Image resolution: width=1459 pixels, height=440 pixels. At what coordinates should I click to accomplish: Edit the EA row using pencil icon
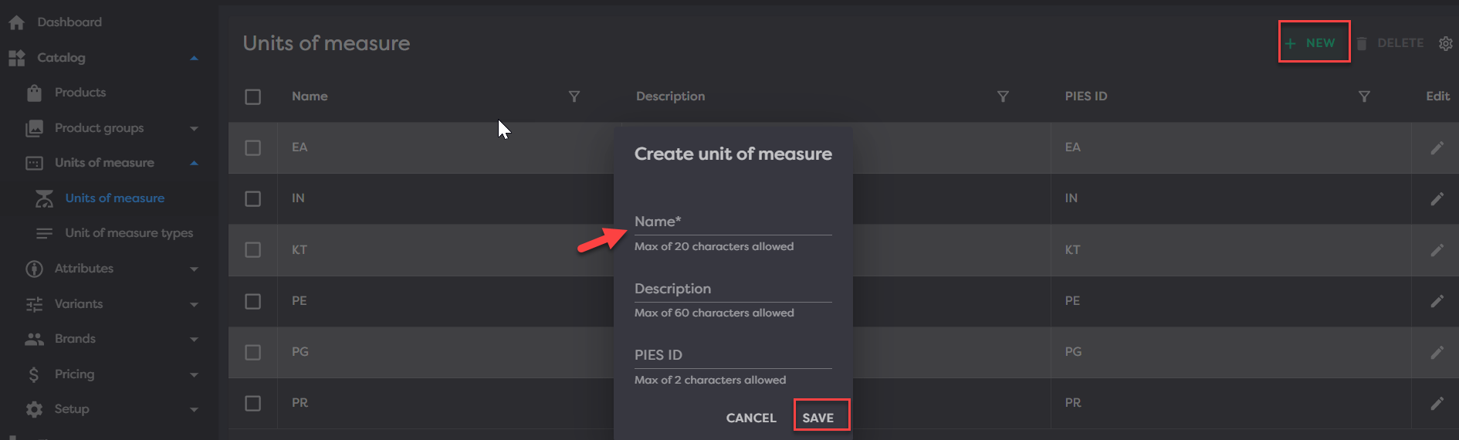point(1436,147)
